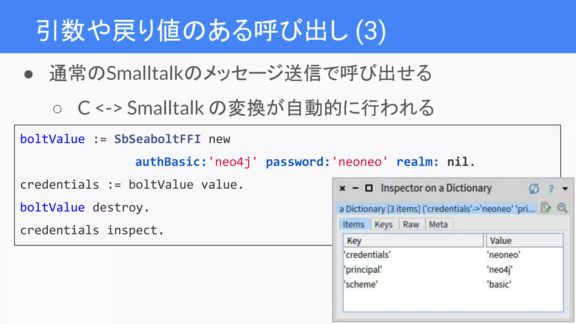Click SbSeaboltFFI in the code
576x324 pixels.
[x=157, y=139]
